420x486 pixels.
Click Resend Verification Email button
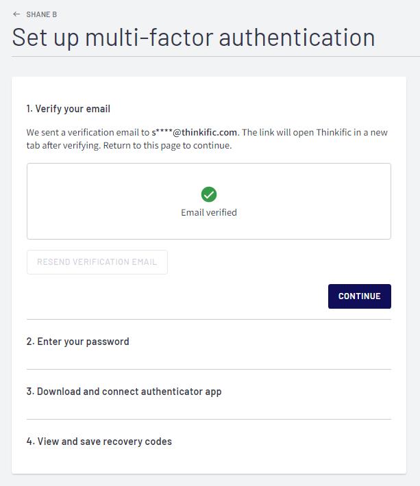pyautogui.click(x=97, y=262)
